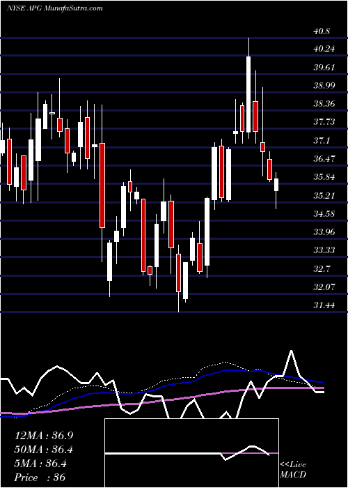Click the 33.96 price axis label
This screenshot has width=348, height=488.
(324, 231)
